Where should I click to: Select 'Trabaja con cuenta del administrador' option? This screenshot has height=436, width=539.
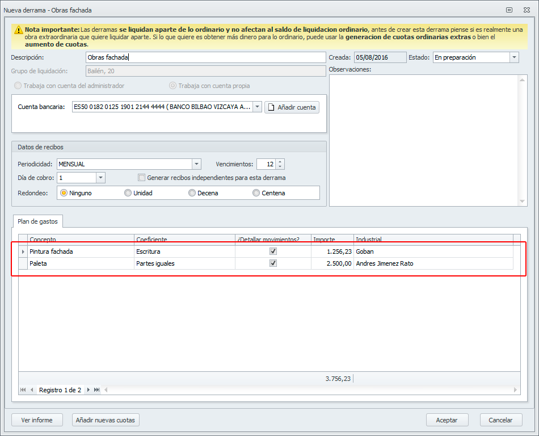(18, 86)
